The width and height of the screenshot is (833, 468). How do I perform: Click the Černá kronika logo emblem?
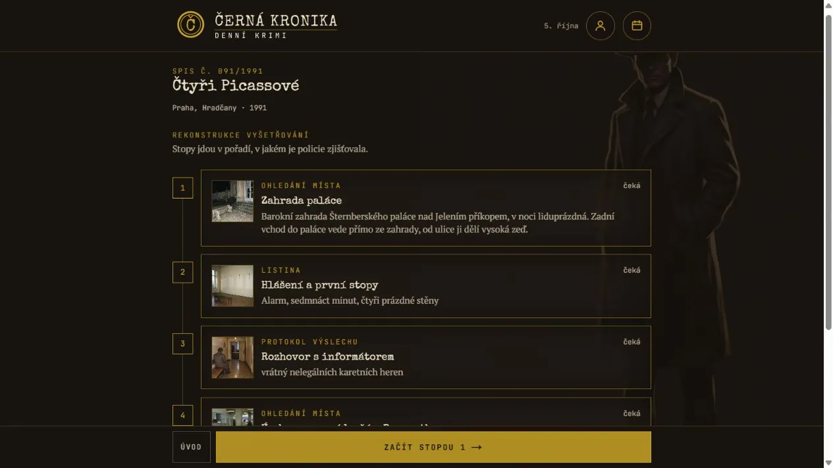point(191,25)
